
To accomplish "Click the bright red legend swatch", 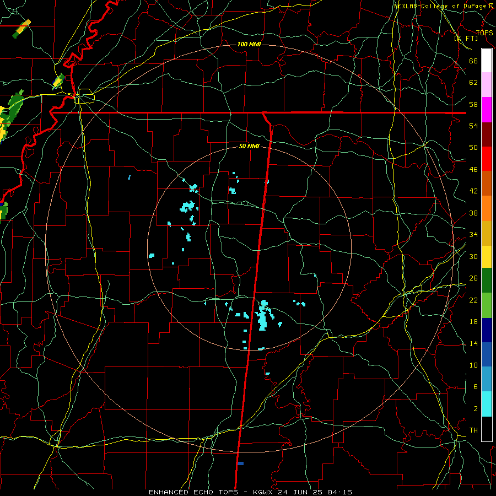I will click(x=487, y=159).
